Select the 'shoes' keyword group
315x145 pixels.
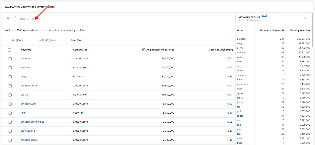tap(240, 116)
